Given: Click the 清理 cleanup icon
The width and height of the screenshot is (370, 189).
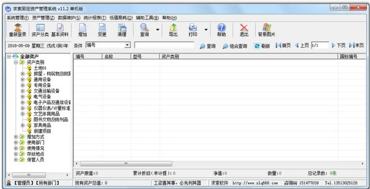Looking at the screenshot, I should [x=122, y=30].
